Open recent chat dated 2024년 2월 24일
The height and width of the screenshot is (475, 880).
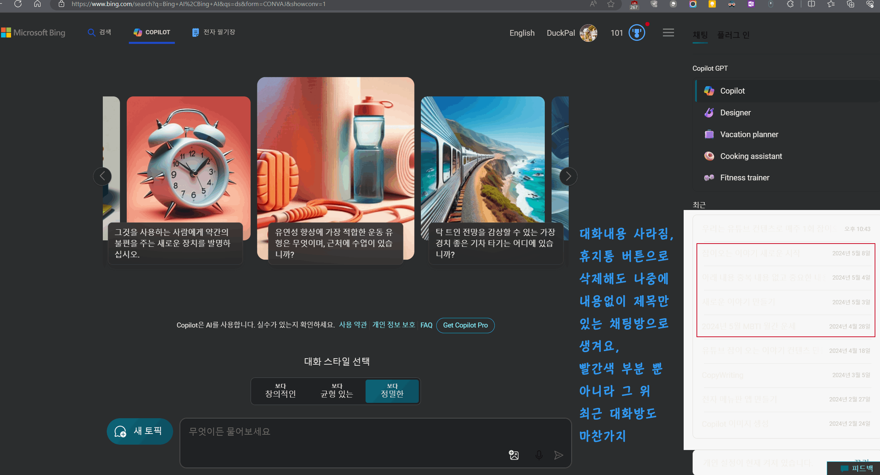(786, 424)
